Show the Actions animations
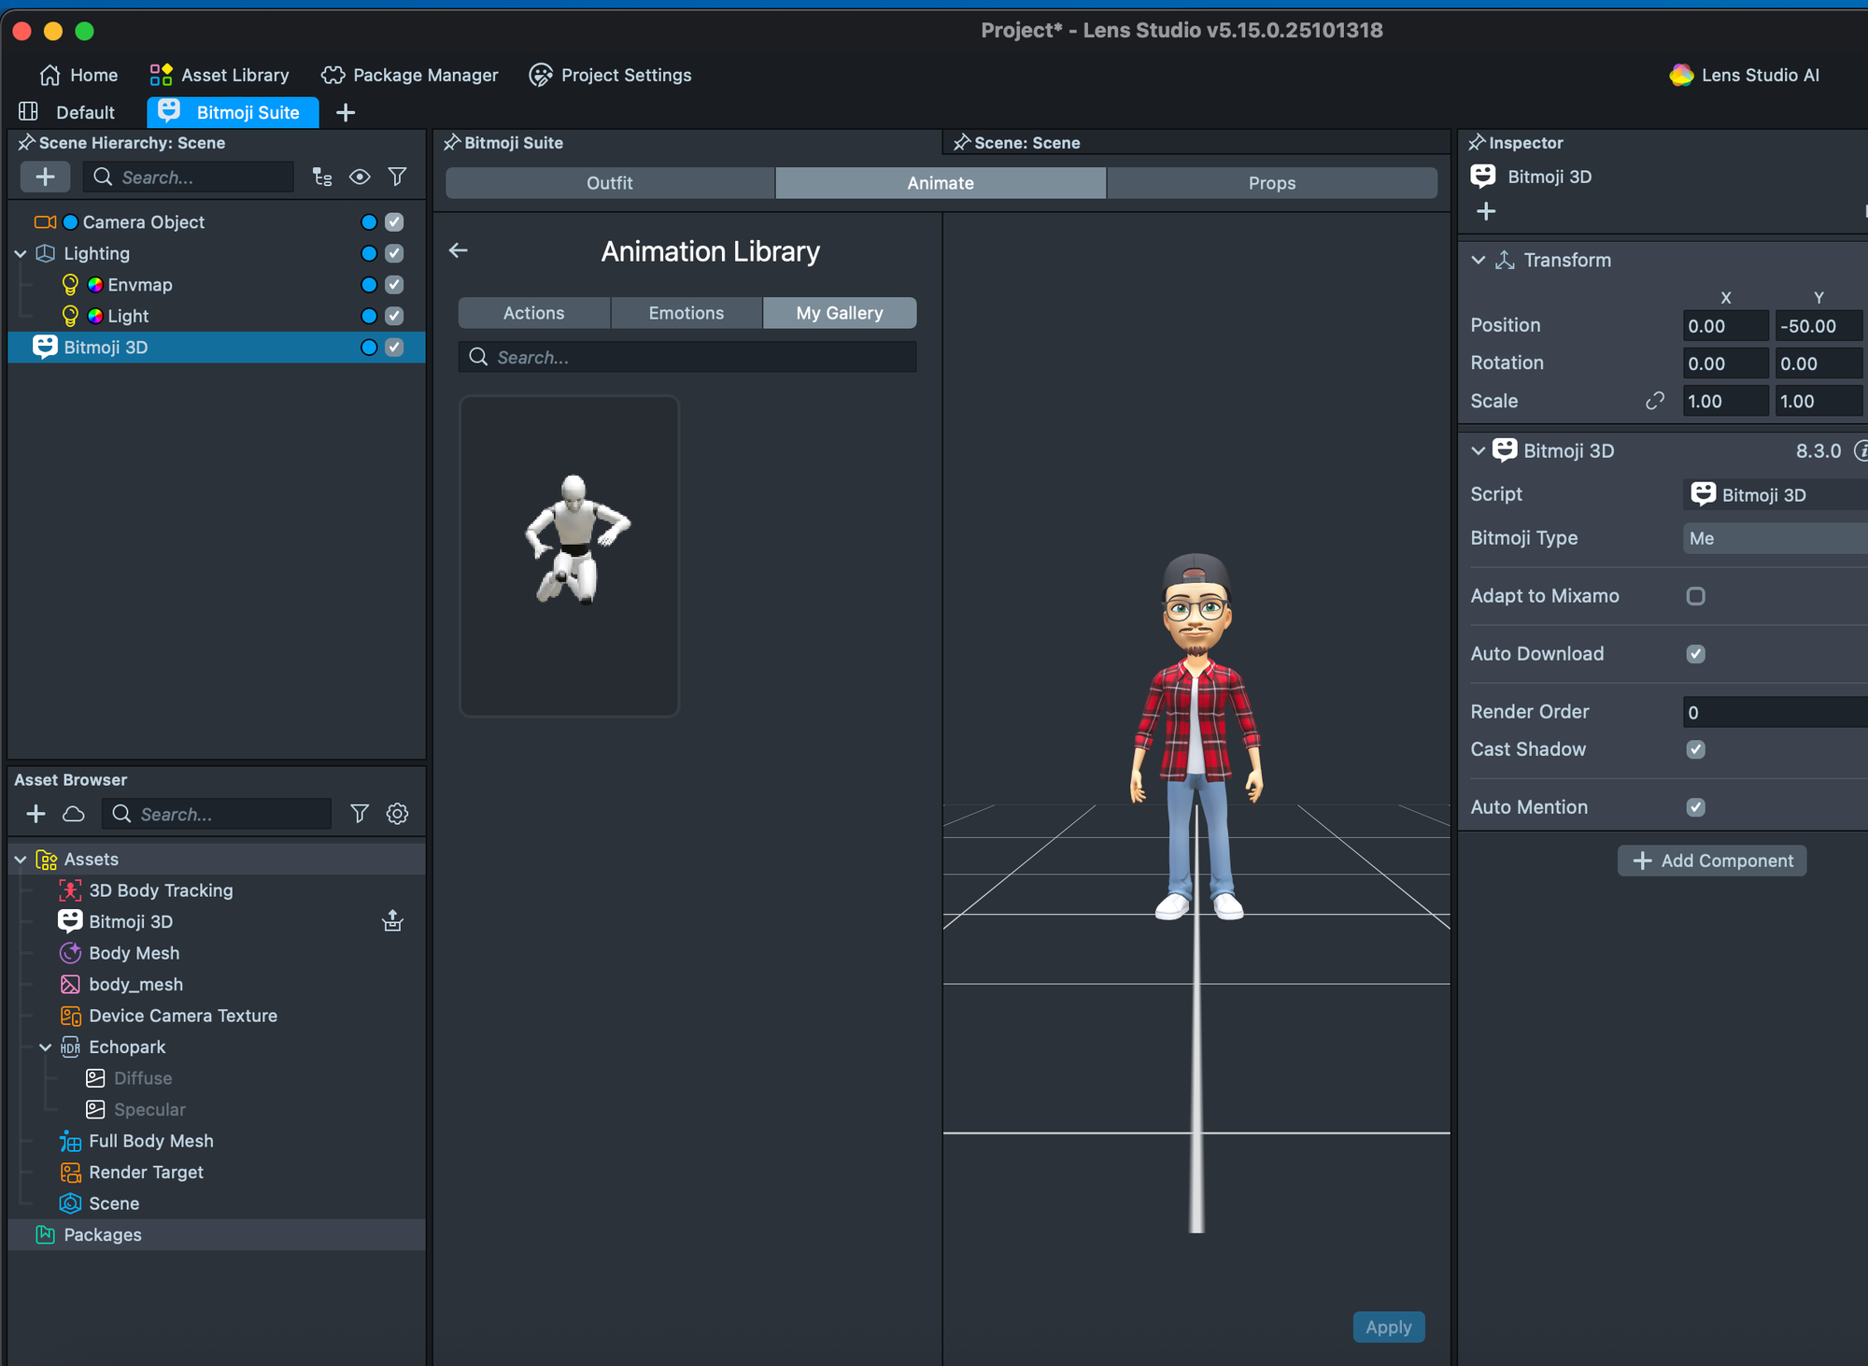Viewport: 1868px width, 1366px height. pos(534,313)
